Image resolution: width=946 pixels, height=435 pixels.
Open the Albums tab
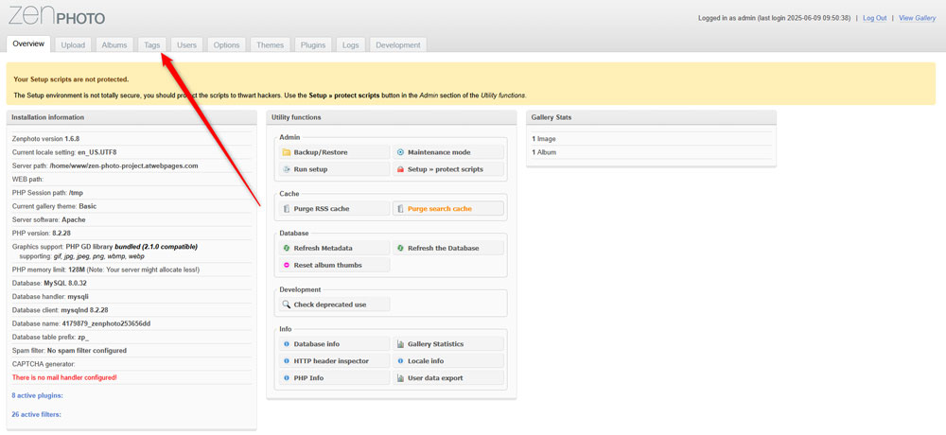coord(114,45)
